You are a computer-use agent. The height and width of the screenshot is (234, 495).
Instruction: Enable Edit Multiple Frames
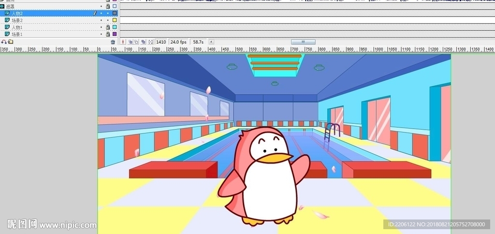point(143,42)
